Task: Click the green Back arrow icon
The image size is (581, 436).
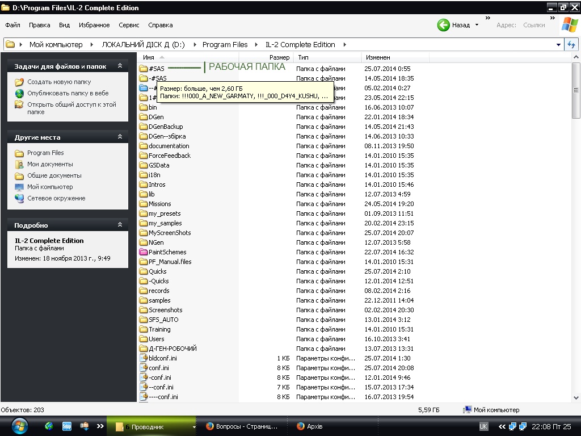Action: (443, 25)
